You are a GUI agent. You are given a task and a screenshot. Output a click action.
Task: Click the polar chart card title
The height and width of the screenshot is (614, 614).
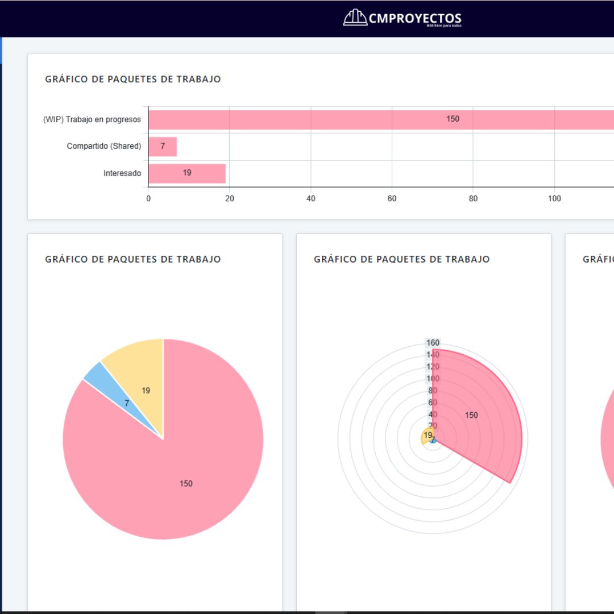pyautogui.click(x=401, y=259)
